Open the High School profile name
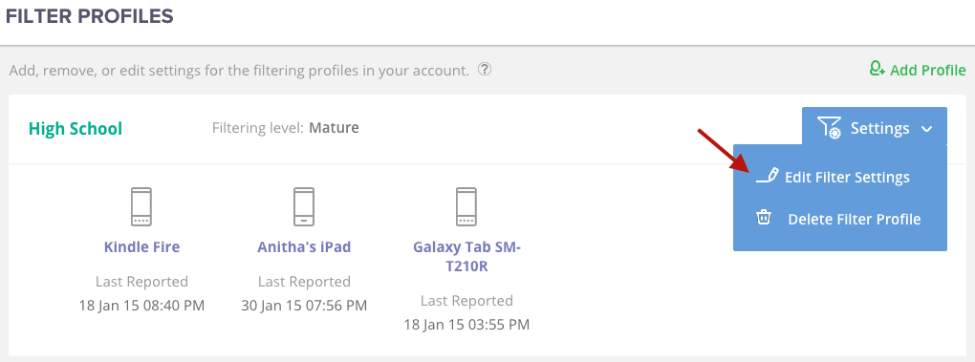Screen dimensions: 975x362 (x=76, y=129)
